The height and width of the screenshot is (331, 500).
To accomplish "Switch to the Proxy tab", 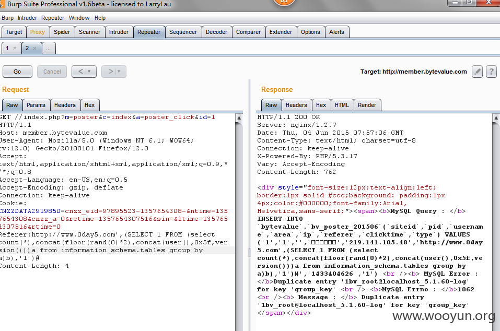I will 38,32.
